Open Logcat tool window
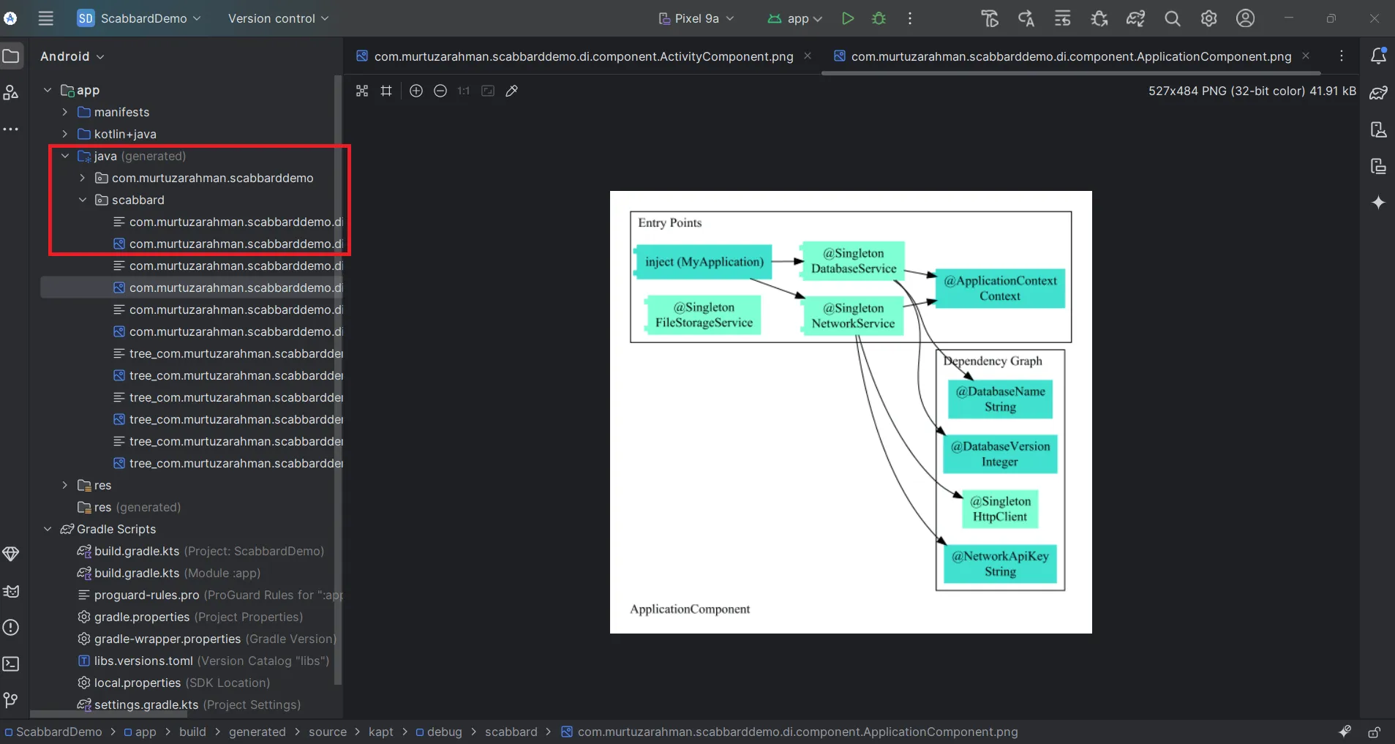Screen dimensions: 1395x744 tap(11, 590)
